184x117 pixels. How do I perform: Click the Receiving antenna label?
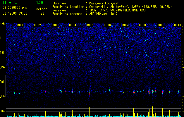(67, 14)
